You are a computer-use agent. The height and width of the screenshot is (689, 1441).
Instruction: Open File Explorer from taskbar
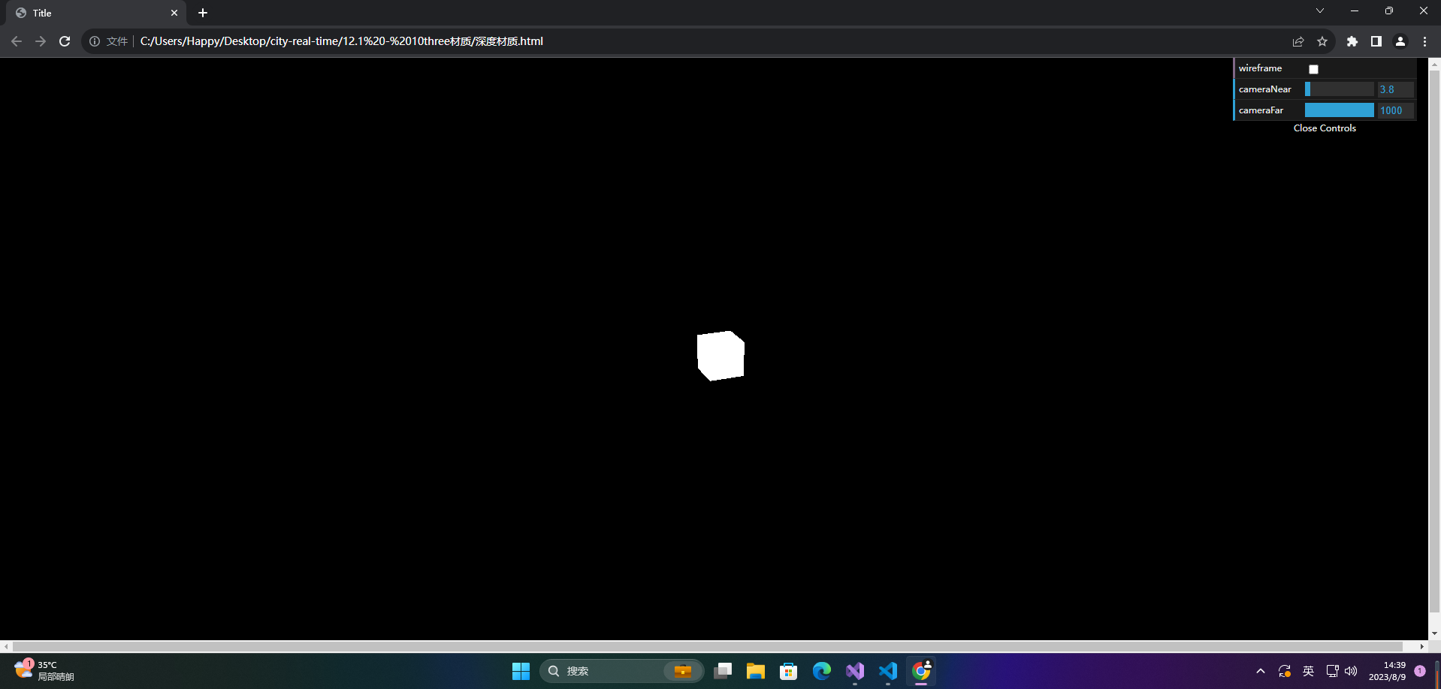tap(756, 671)
